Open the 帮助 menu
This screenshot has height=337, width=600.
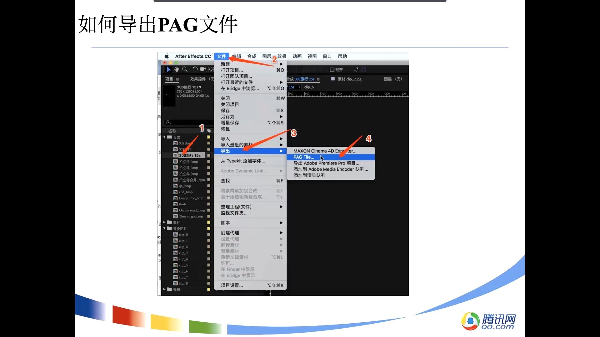(342, 56)
